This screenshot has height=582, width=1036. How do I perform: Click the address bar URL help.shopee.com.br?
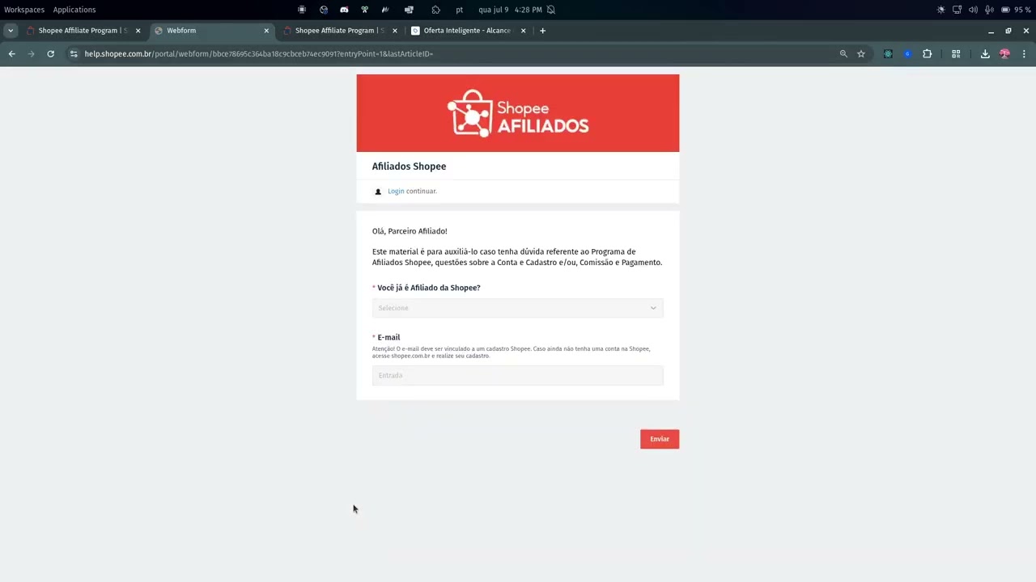(x=259, y=54)
